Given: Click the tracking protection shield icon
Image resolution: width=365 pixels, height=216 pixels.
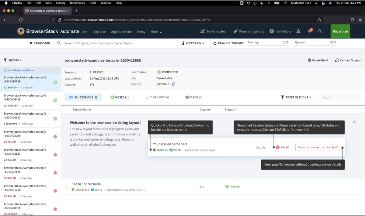Looking at the screenshot, I should tap(54, 20).
